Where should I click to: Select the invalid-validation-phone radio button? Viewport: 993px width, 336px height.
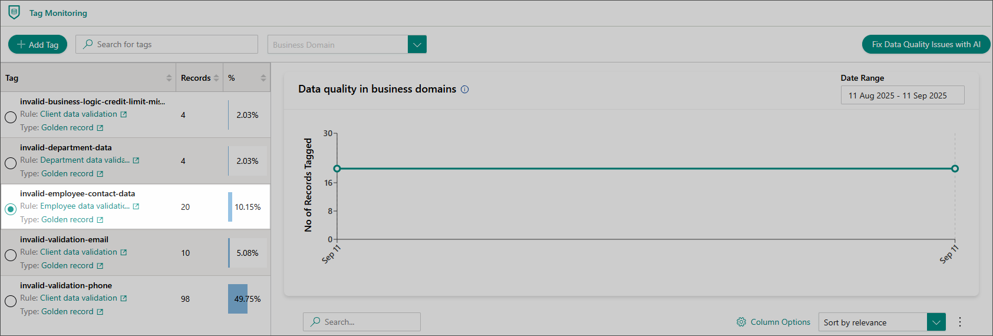(11, 301)
